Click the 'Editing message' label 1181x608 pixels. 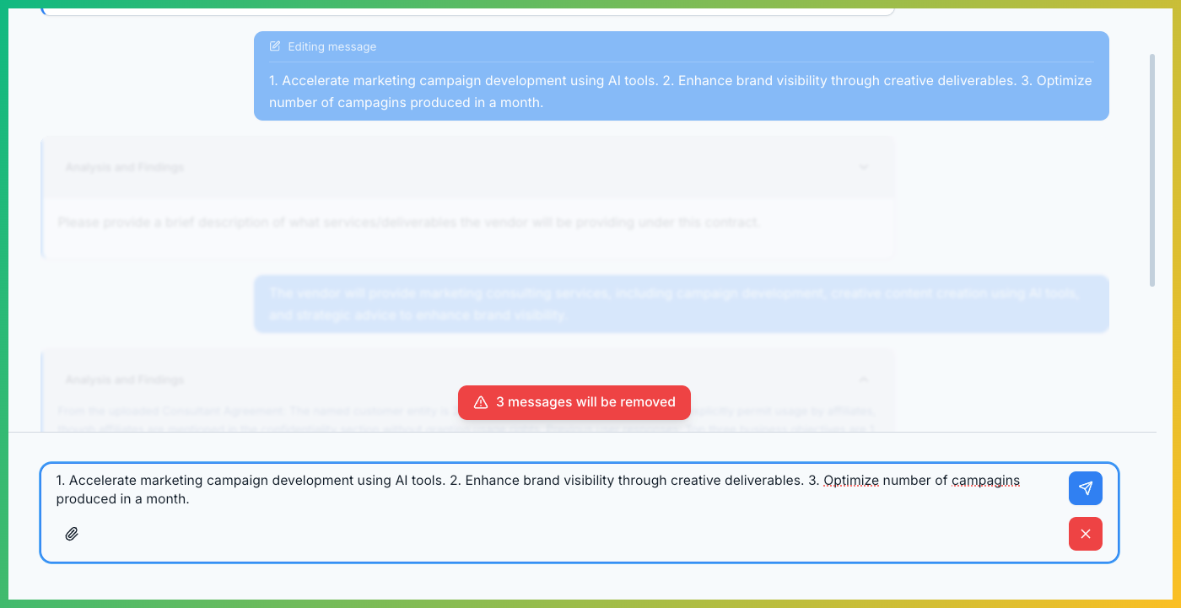(x=332, y=46)
